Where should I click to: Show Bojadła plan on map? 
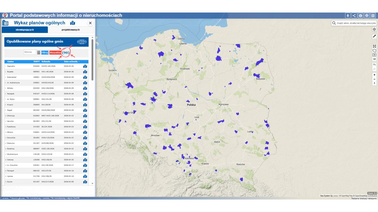tap(85, 72)
